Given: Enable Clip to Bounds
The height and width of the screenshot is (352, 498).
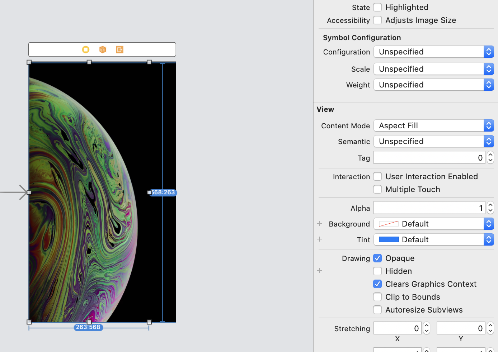Looking at the screenshot, I should coord(377,297).
